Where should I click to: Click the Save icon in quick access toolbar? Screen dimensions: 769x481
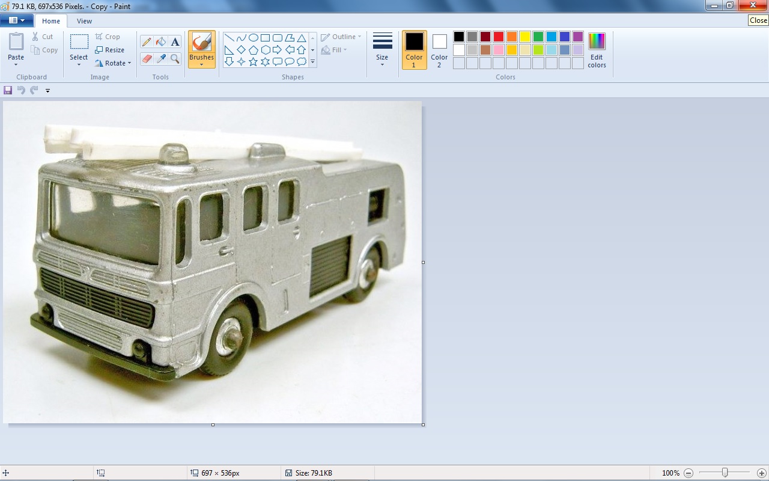point(8,90)
